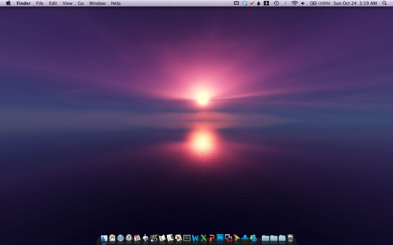Toggle the Bluetooth status menu
Image resolution: width=393 pixels, height=245 pixels.
[285, 3]
